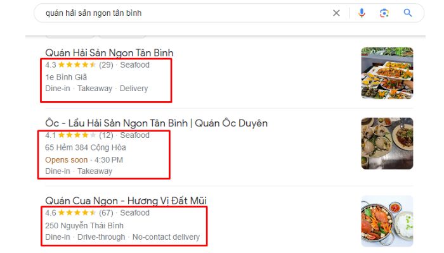View the snail dish photo for Quán Ốc Duyên
This screenshot has height=253, width=444.
tap(387, 144)
